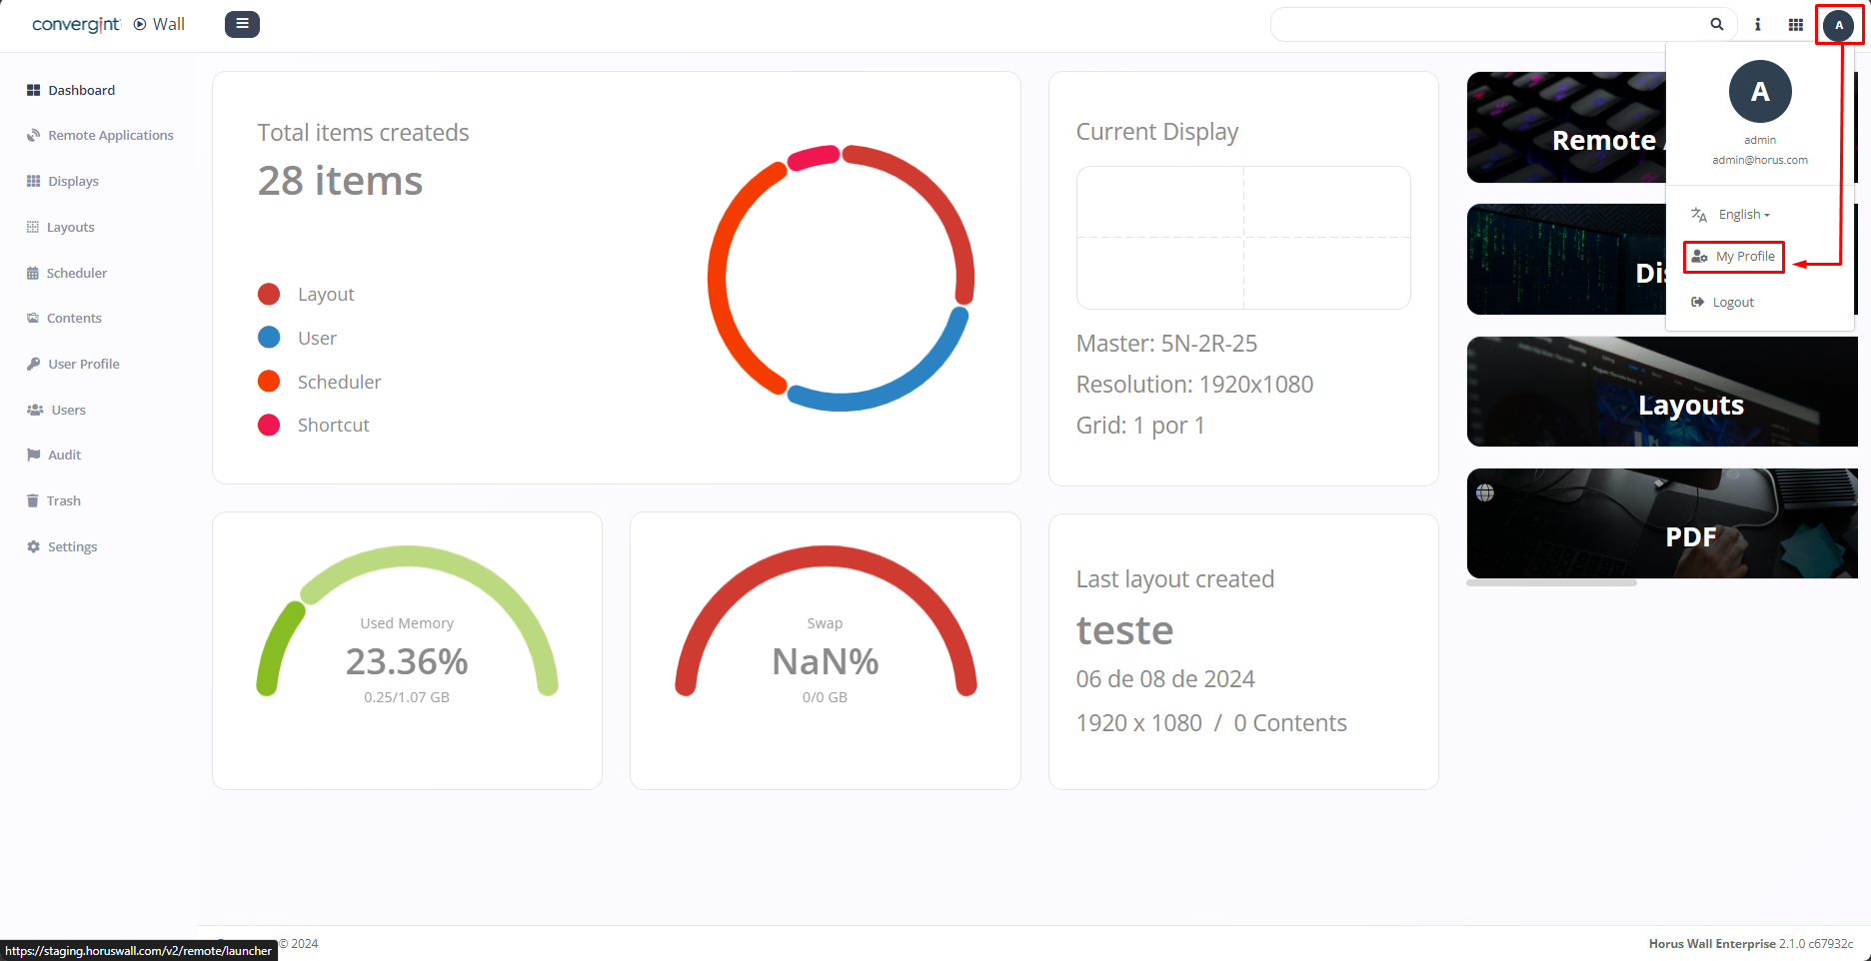Open the info icon in header
This screenshot has width=1871, height=961.
pyautogui.click(x=1757, y=25)
